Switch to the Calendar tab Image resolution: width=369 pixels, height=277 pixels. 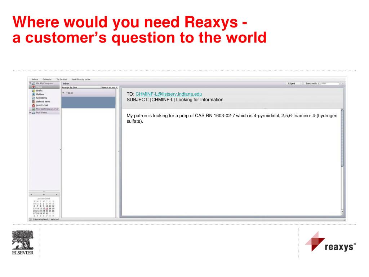pyautogui.click(x=47, y=79)
